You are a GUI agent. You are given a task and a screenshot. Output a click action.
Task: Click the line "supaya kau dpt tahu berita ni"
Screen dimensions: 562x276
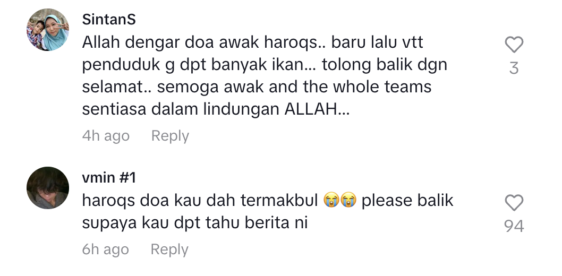click(x=195, y=223)
